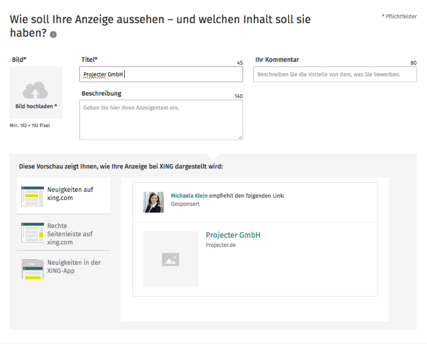The height and width of the screenshot is (344, 427).
Task: Select Neuigkeiten auf xing.com preview tab
Action: point(64,196)
